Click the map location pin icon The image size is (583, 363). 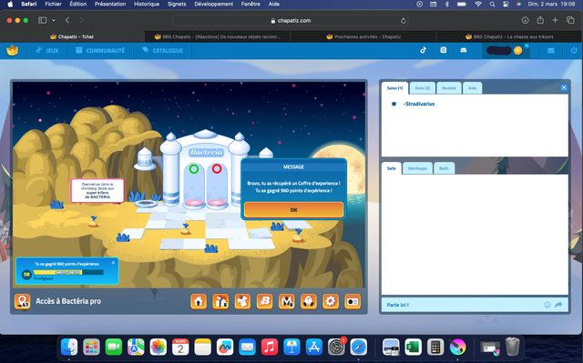[x=22, y=301]
